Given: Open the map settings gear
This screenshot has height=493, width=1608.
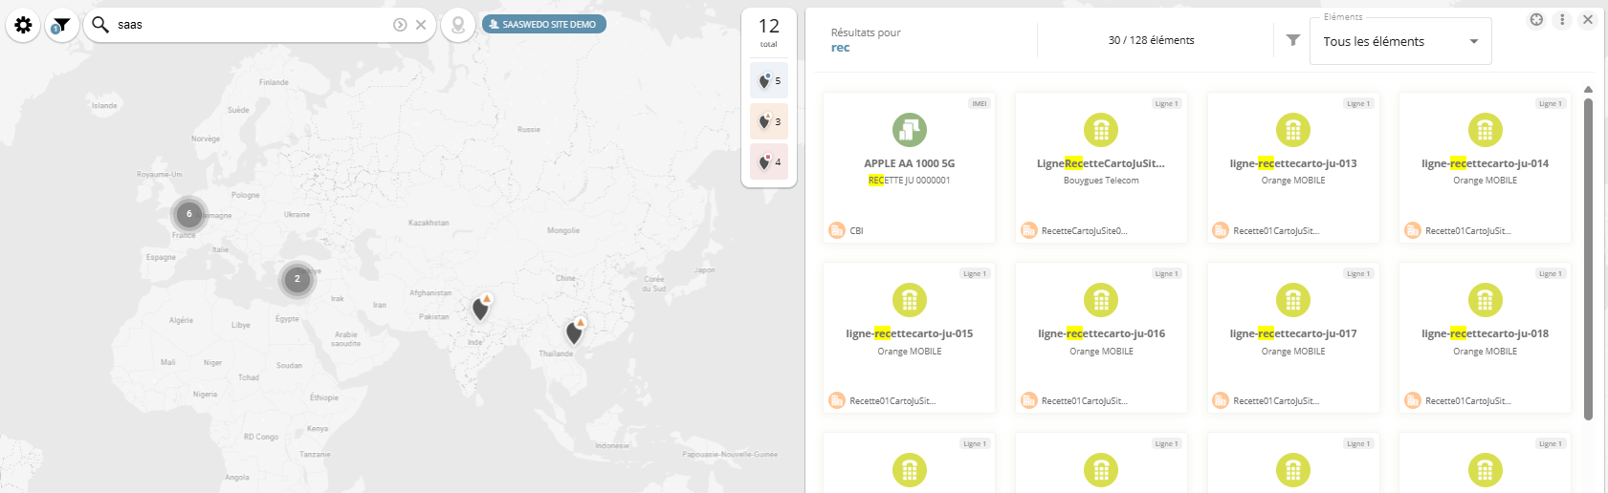Looking at the screenshot, I should 23,25.
